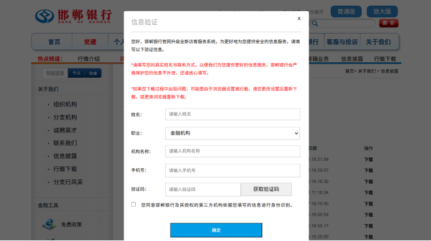Select 个人 online banking login tab

coord(77,73)
